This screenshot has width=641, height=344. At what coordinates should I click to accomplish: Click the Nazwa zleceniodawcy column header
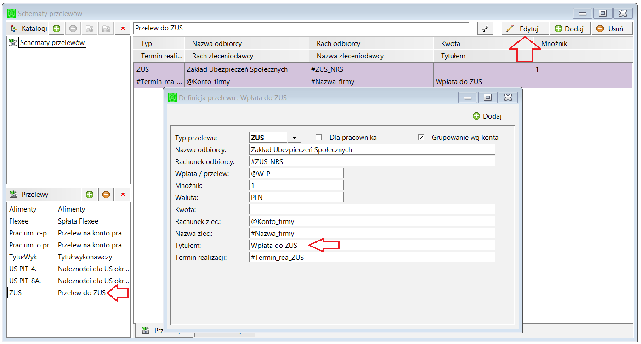[x=371, y=56]
